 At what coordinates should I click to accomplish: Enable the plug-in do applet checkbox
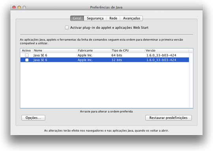click(x=67, y=28)
